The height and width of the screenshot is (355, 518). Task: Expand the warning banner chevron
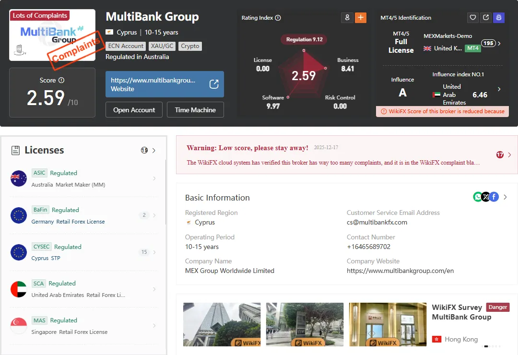click(509, 154)
